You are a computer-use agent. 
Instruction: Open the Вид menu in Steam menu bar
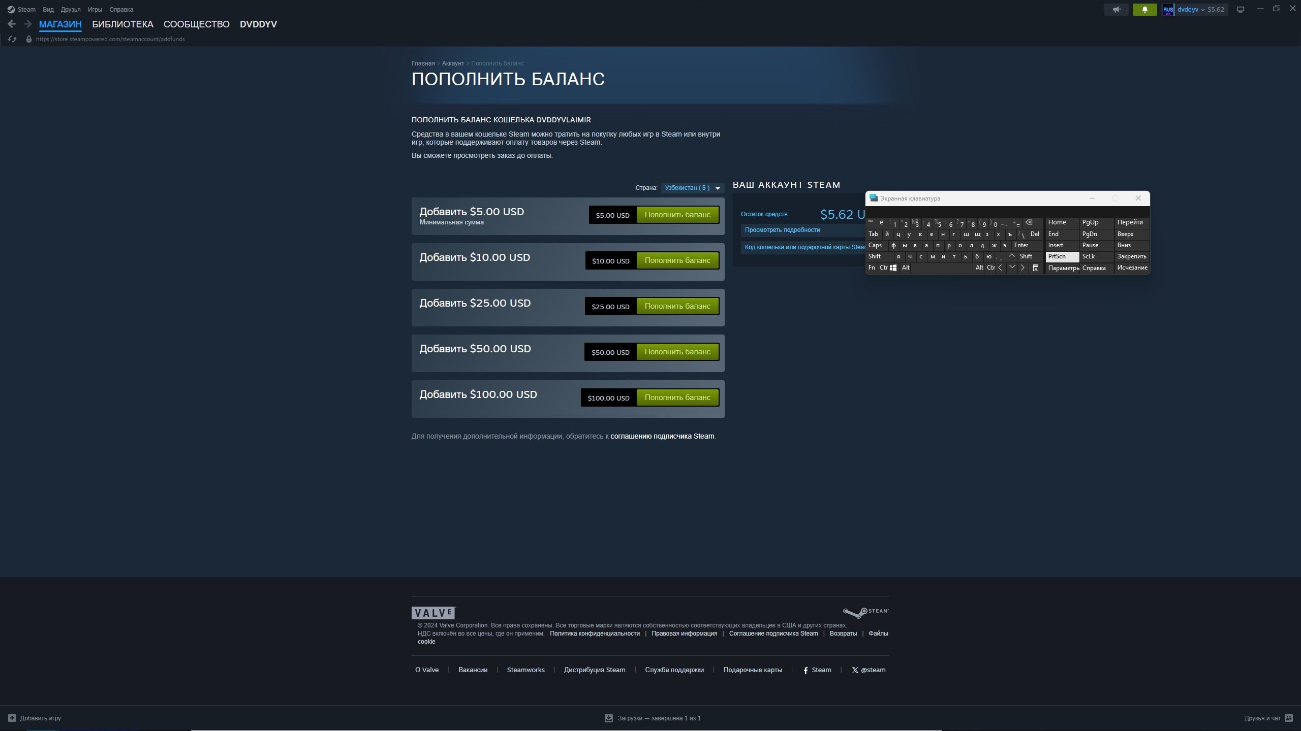coord(48,10)
